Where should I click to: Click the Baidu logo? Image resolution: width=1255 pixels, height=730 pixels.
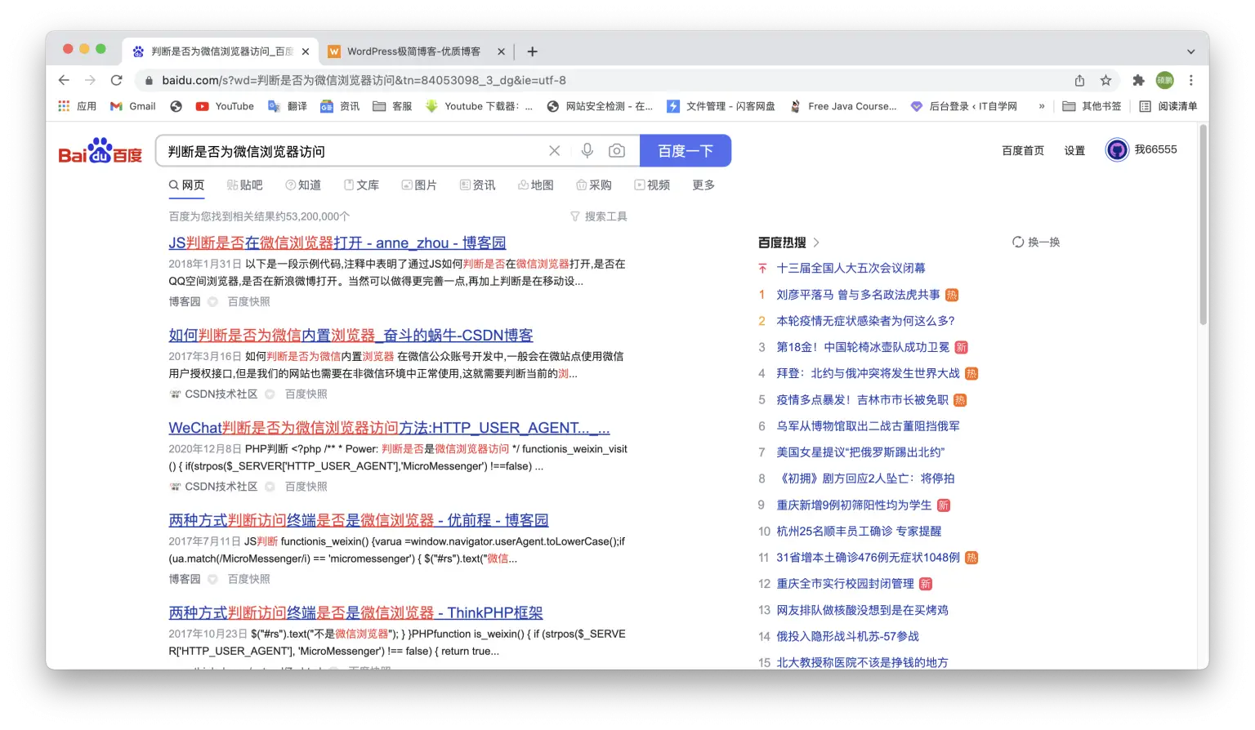click(x=98, y=150)
